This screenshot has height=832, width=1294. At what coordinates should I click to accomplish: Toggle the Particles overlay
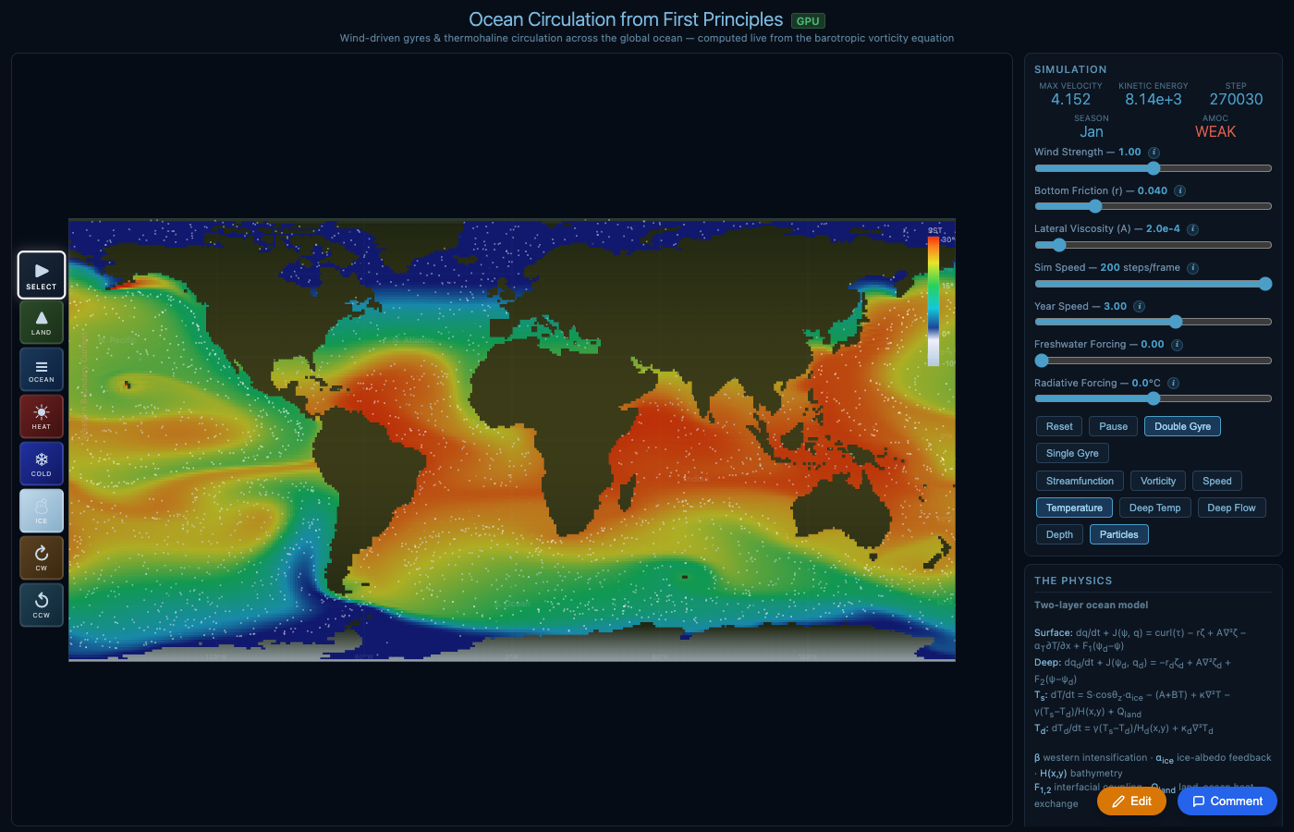[x=1118, y=533]
